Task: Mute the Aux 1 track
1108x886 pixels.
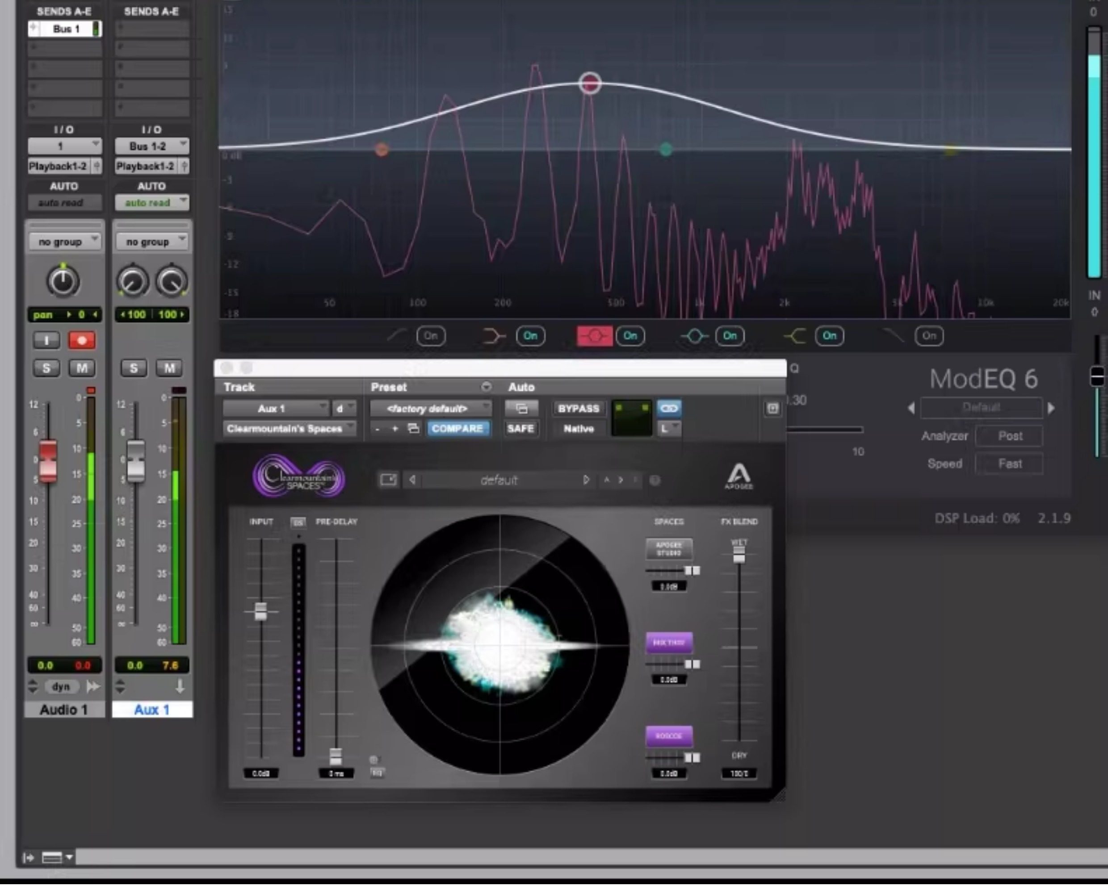Action: click(169, 368)
